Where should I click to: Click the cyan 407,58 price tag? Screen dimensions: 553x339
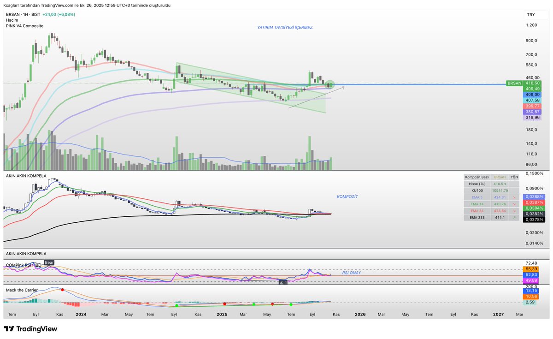pos(532,101)
